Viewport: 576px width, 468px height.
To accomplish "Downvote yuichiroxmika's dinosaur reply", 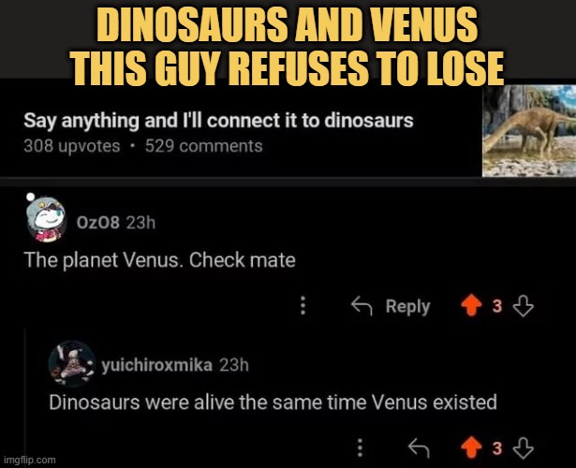I will point(524,448).
